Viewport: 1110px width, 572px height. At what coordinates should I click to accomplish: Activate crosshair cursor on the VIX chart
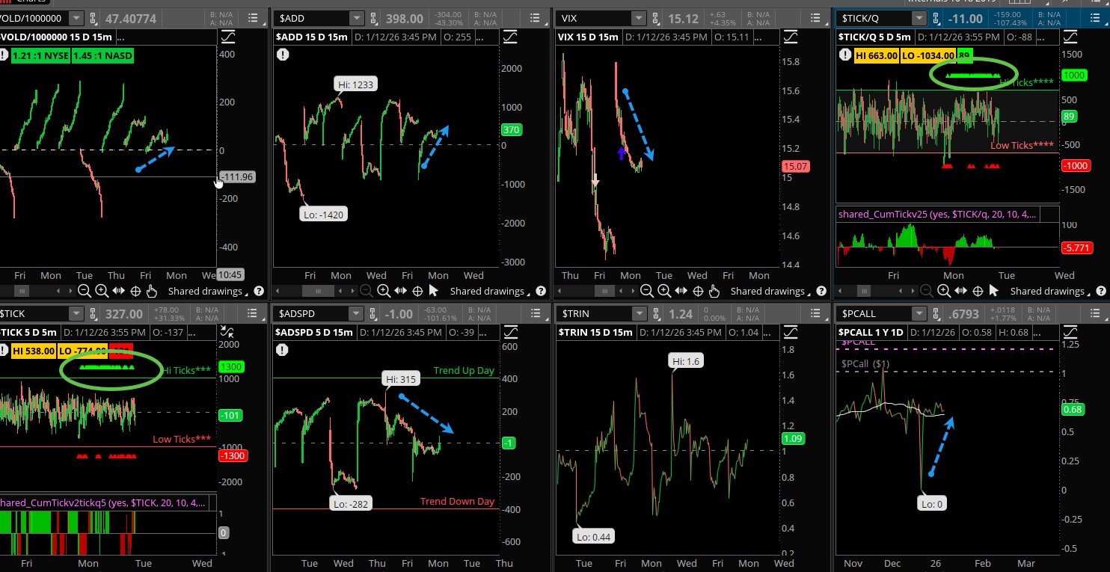point(698,291)
